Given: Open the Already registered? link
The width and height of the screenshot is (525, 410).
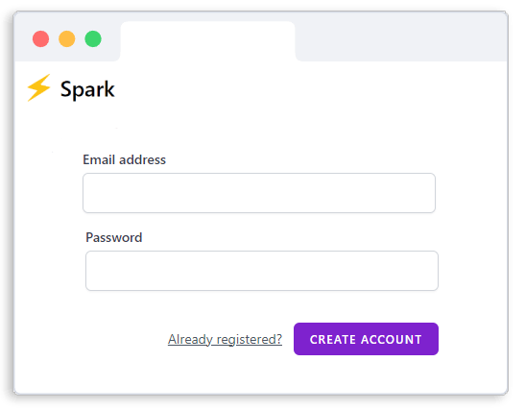Looking at the screenshot, I should tap(225, 339).
